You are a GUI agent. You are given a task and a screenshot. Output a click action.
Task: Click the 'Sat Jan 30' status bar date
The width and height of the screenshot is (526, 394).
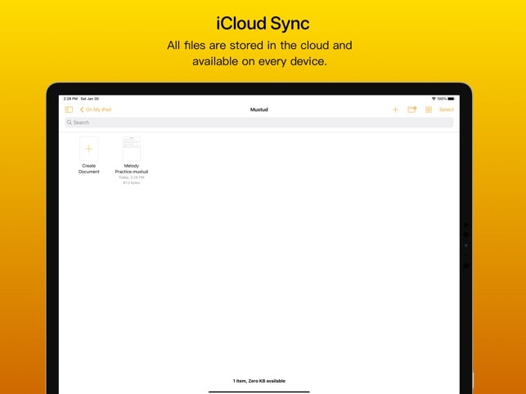[89, 99]
